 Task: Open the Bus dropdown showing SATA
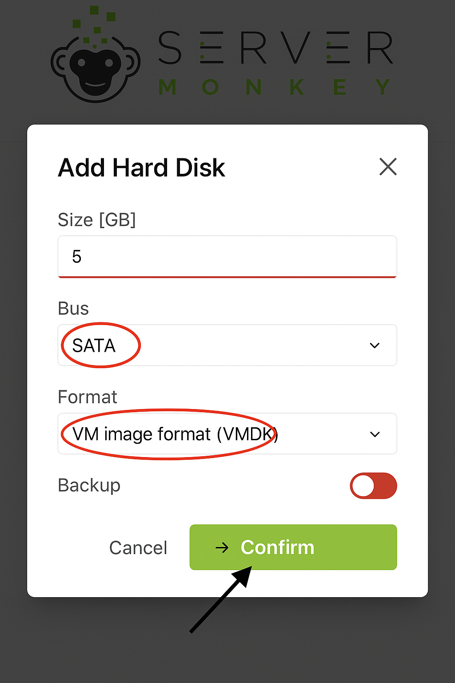click(x=227, y=345)
